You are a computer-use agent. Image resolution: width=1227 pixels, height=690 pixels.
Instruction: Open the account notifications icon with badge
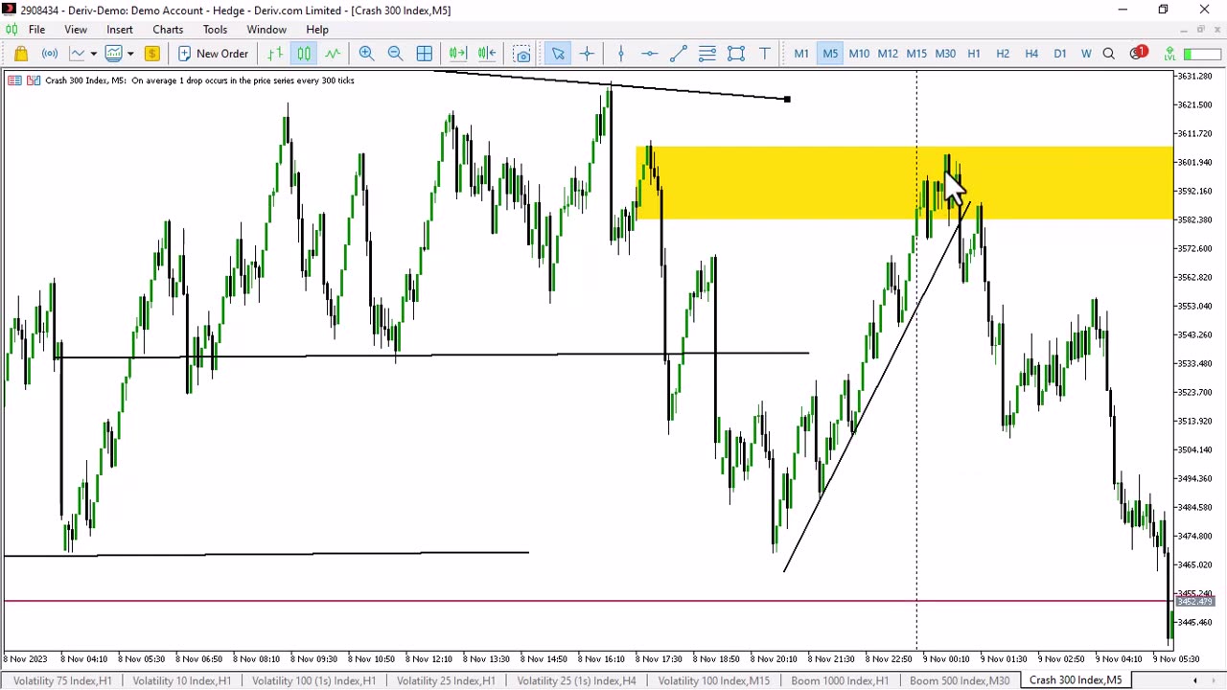1138,53
